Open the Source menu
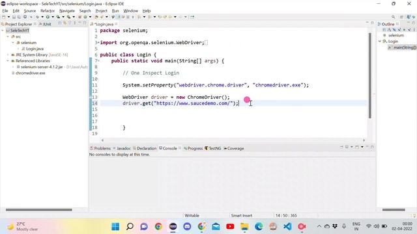This screenshot has width=417, height=234. click(30, 11)
